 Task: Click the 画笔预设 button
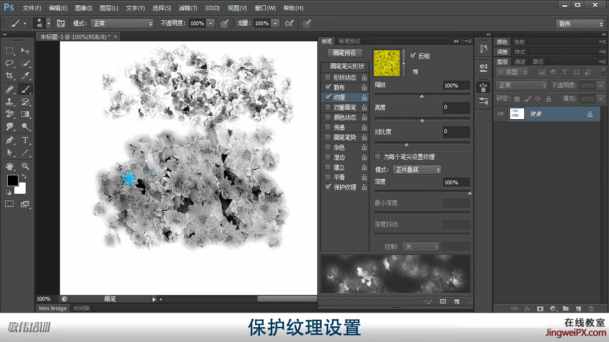tap(344, 53)
